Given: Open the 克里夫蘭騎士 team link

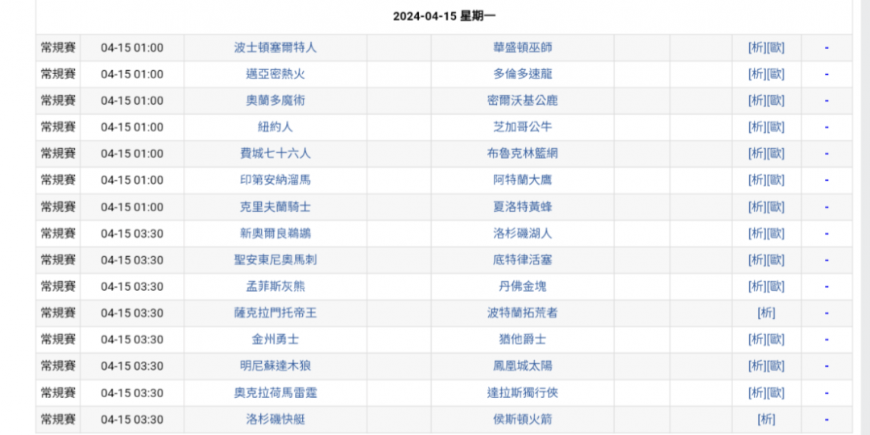Looking at the screenshot, I should coord(275,207).
